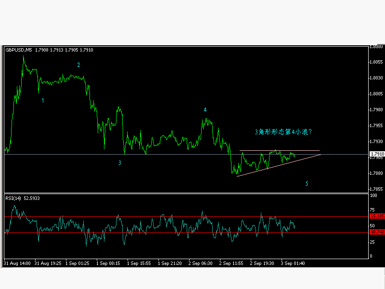This screenshot has width=385, height=289.
Task: Click the 1 Sep 08:15 time label
Action: click(108, 263)
